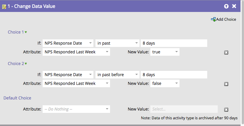Close the Change Data Value step
The width and height of the screenshot is (244, 126).
[234, 6]
